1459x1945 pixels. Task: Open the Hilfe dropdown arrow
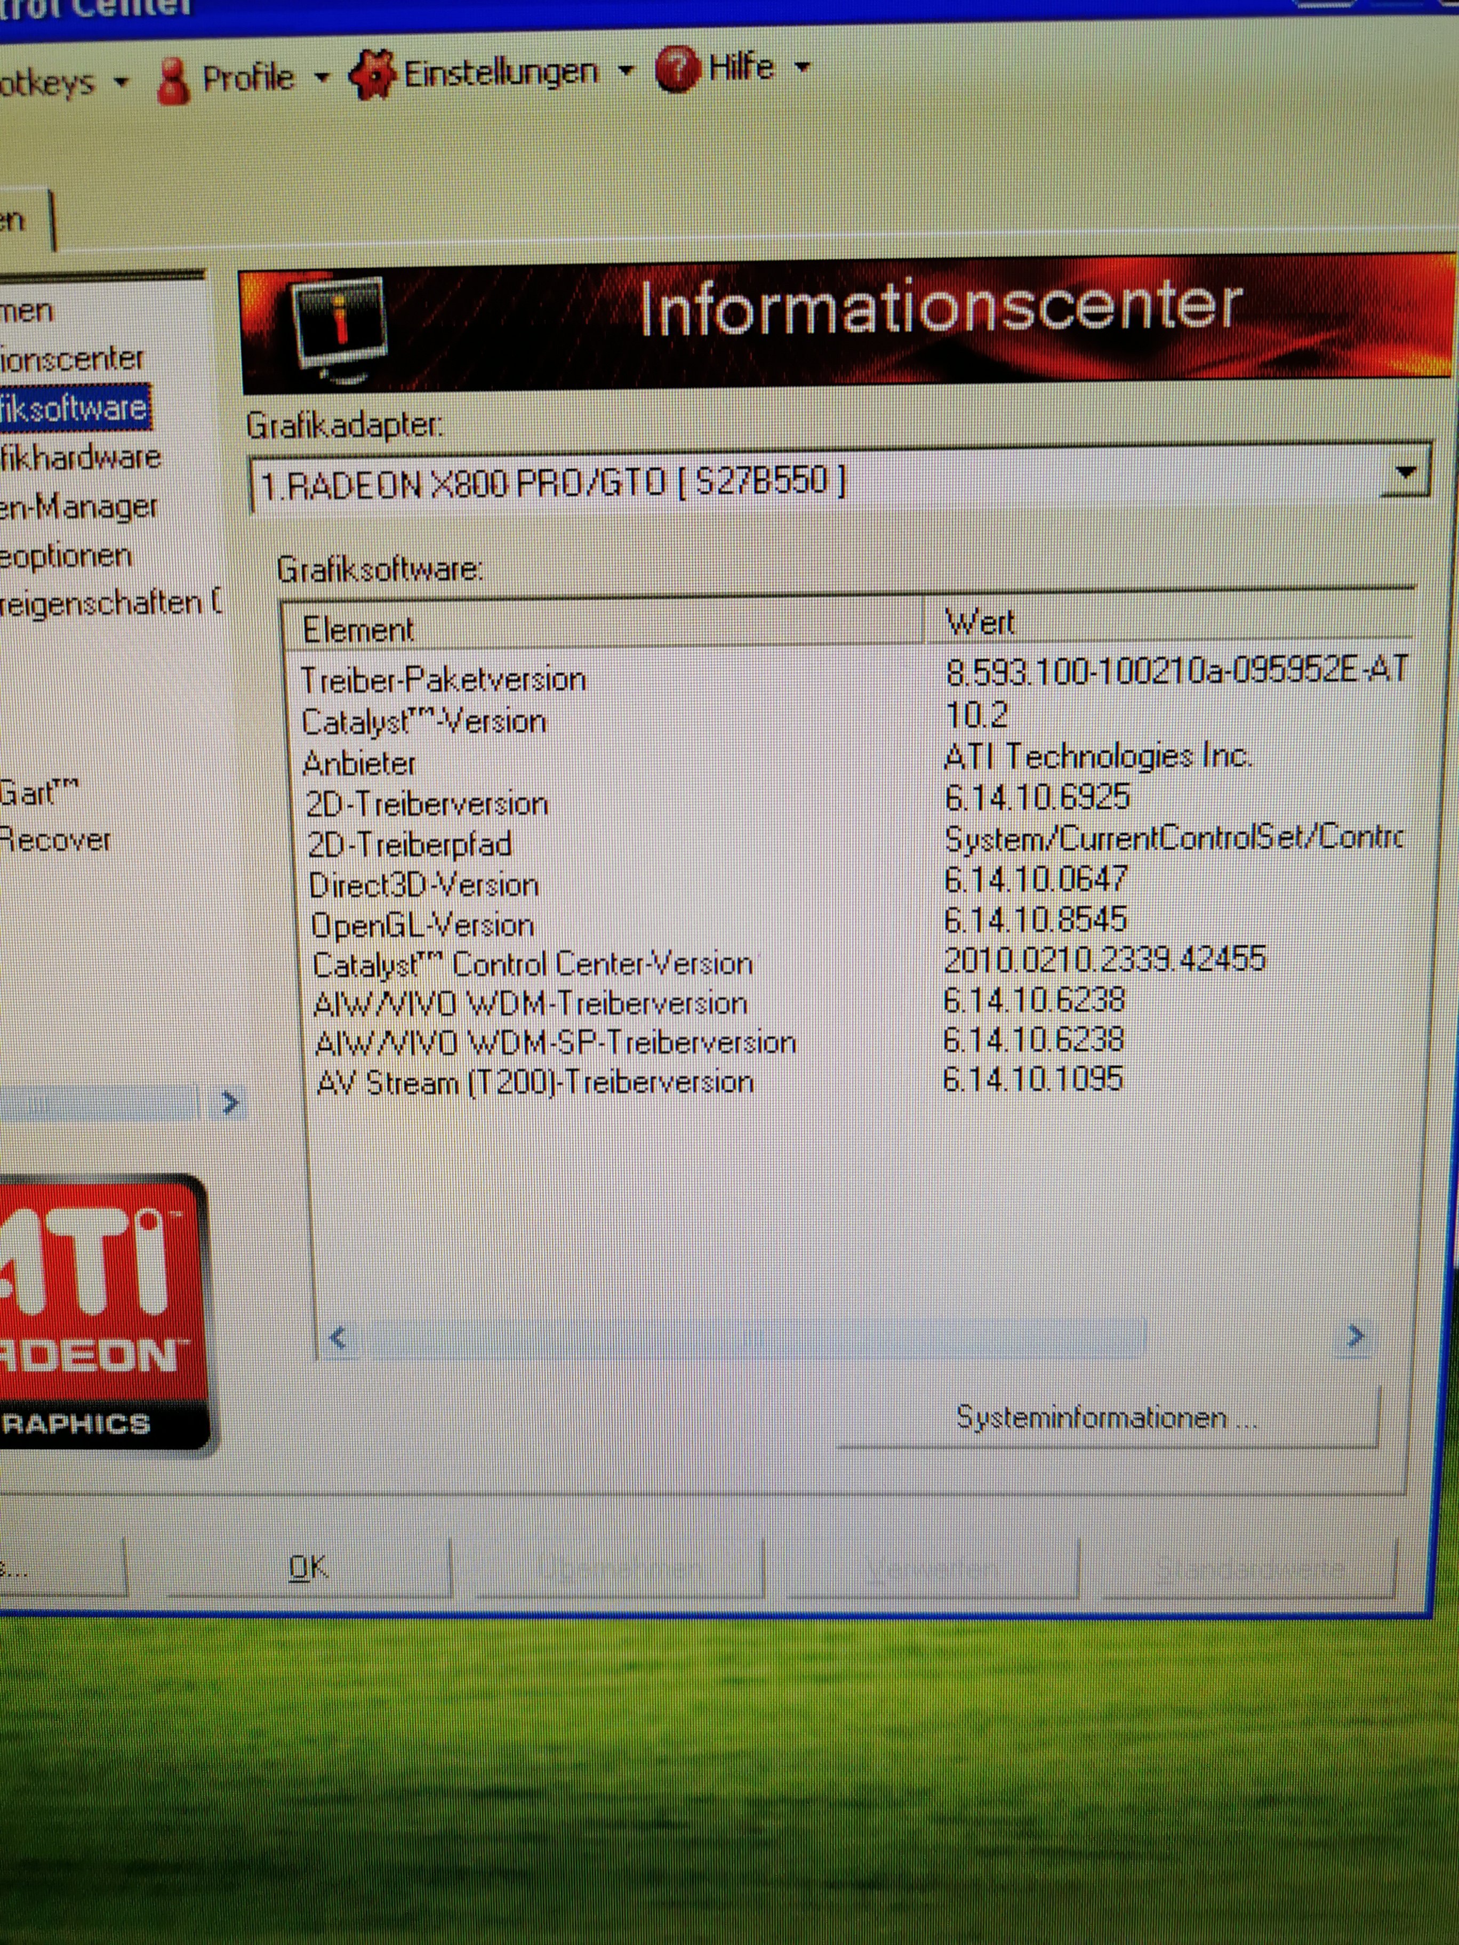[802, 66]
